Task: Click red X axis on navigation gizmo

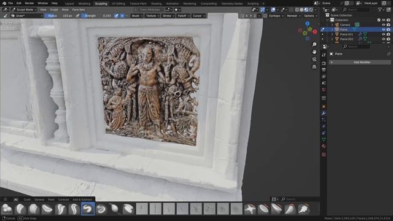Action: (315, 32)
